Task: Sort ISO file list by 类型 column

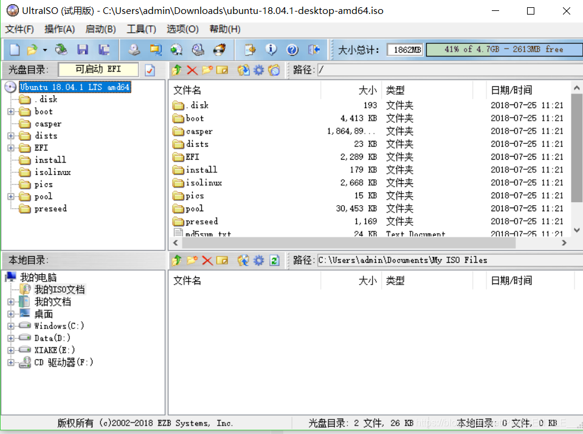Action: coord(427,90)
